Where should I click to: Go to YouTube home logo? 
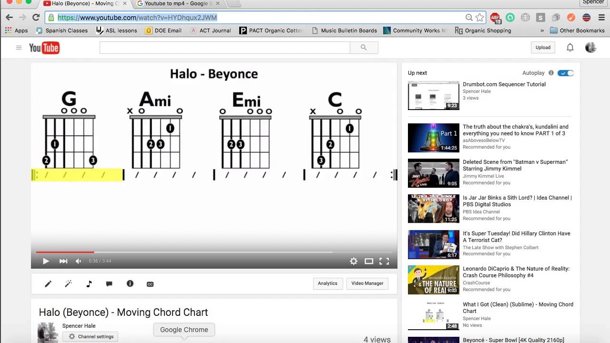[x=44, y=48]
